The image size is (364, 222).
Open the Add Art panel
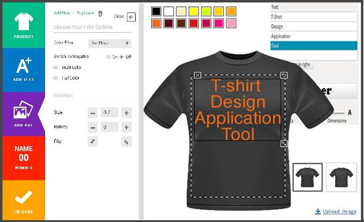pyautogui.click(x=23, y=114)
